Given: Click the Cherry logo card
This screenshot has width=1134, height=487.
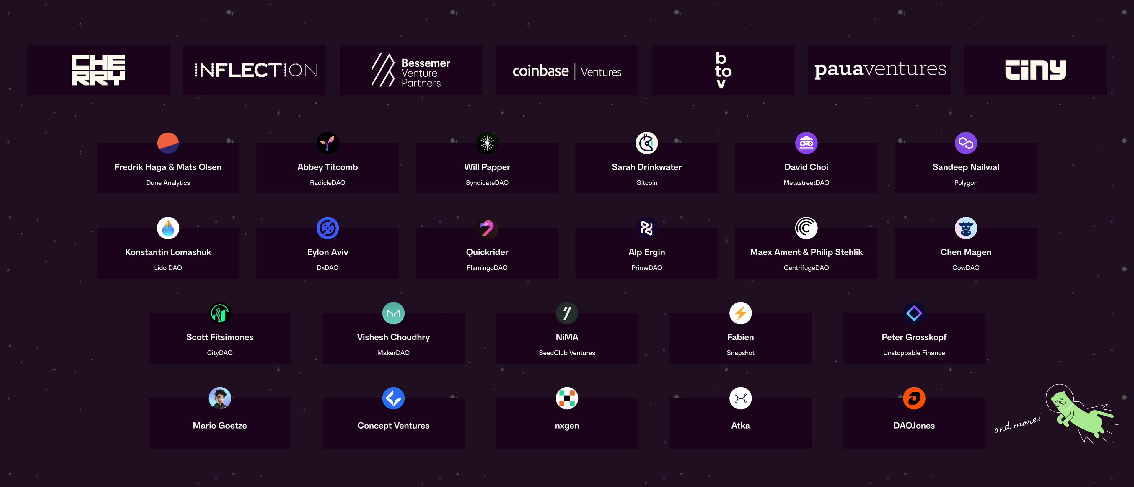Looking at the screenshot, I should click(98, 70).
